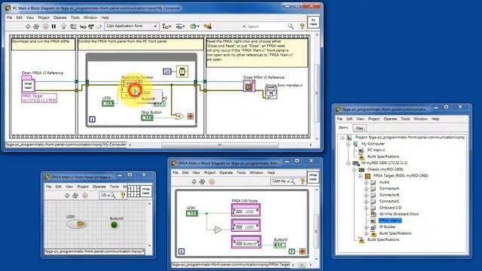Open Distribute Objects dropdown in PC Main
The width and height of the screenshot is (482, 271).
point(180,27)
